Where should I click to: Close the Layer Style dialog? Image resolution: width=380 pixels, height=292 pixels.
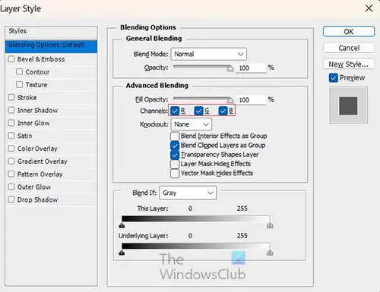coord(369,8)
